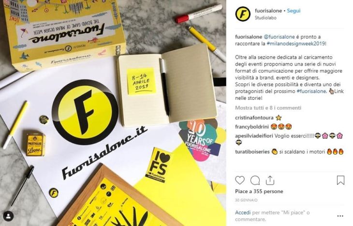Follow account via Segui link
Screen dimensions: 353x226
pyautogui.click(x=294, y=11)
